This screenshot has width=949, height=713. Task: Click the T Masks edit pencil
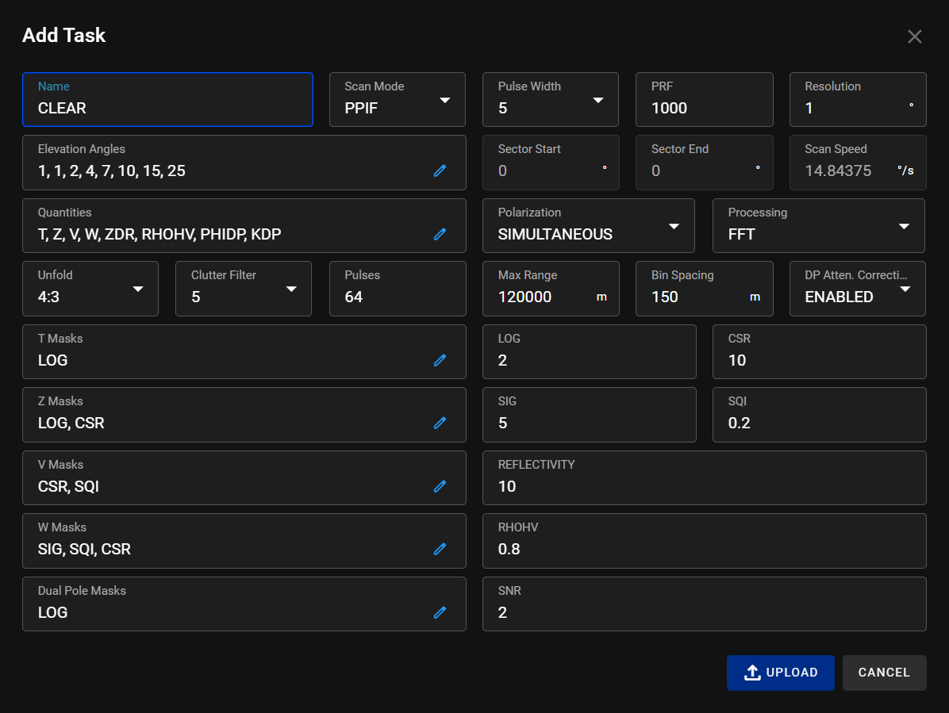click(x=440, y=360)
